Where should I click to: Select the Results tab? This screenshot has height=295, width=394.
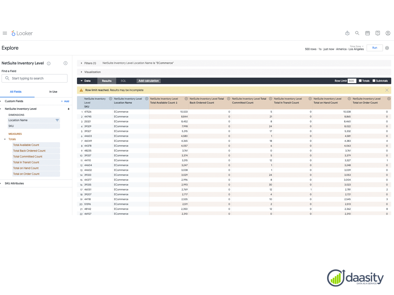click(x=107, y=81)
